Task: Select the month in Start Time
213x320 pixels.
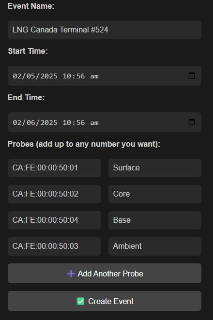Action: [16, 76]
